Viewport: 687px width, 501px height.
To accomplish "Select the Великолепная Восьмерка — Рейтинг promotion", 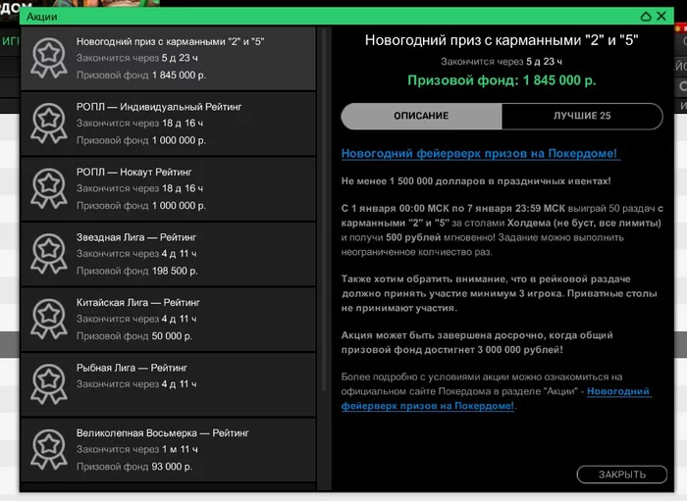I will coord(168,449).
